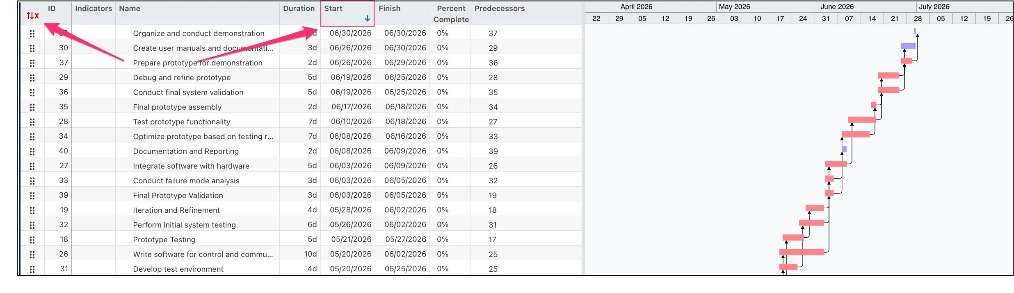Click drag handle of Perform initial system testing
This screenshot has width=1014, height=293.
pyautogui.click(x=32, y=225)
